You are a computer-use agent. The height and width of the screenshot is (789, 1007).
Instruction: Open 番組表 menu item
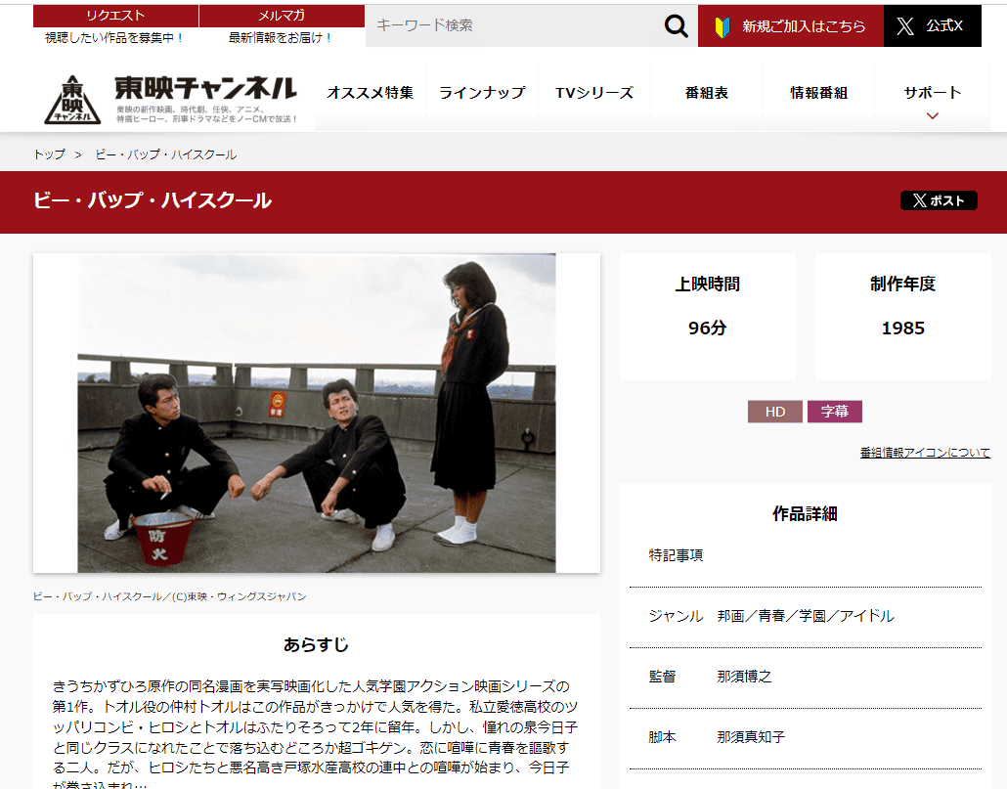(x=707, y=93)
